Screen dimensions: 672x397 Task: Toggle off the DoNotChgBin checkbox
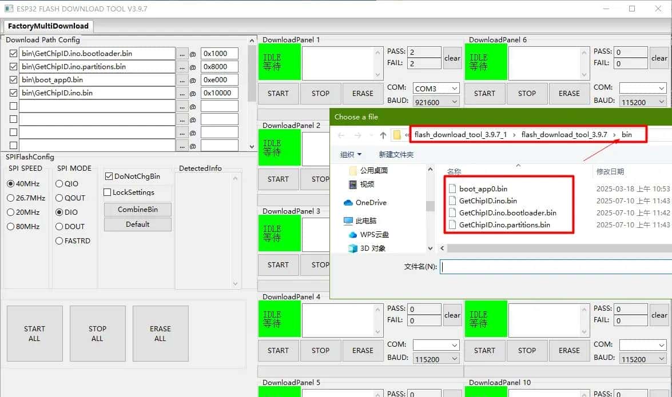click(108, 176)
